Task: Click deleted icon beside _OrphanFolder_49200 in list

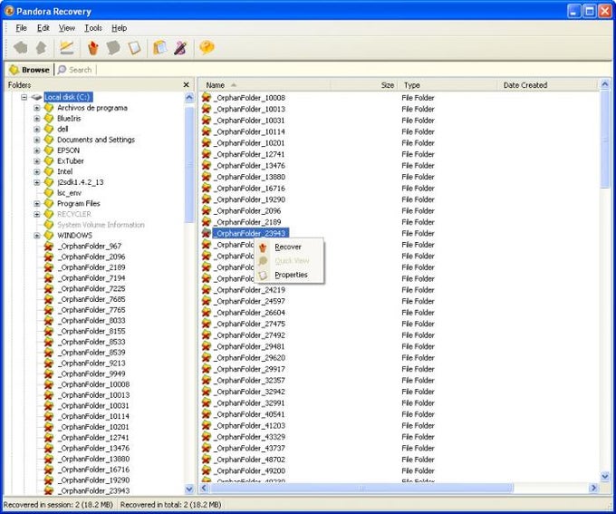Action: pos(207,470)
